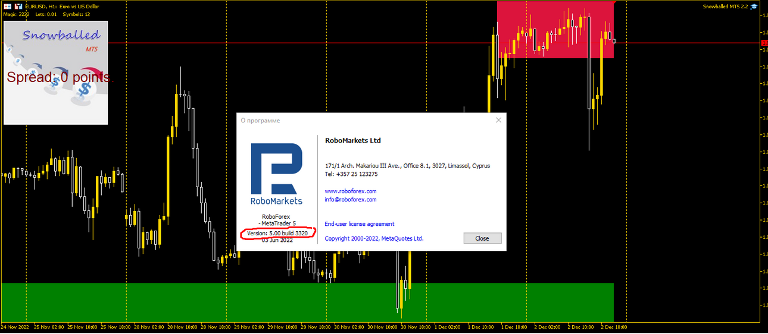This screenshot has width=768, height=334.
Task: Click the Snowballed MT5 logo image
Action: [56, 73]
